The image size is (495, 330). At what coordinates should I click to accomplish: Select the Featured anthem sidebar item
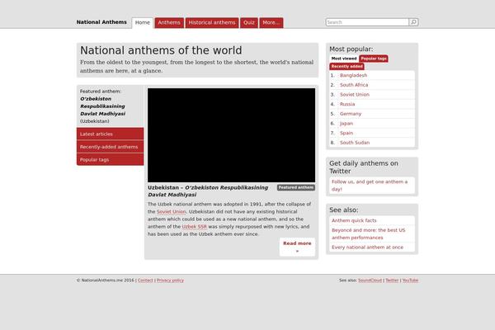point(111,106)
